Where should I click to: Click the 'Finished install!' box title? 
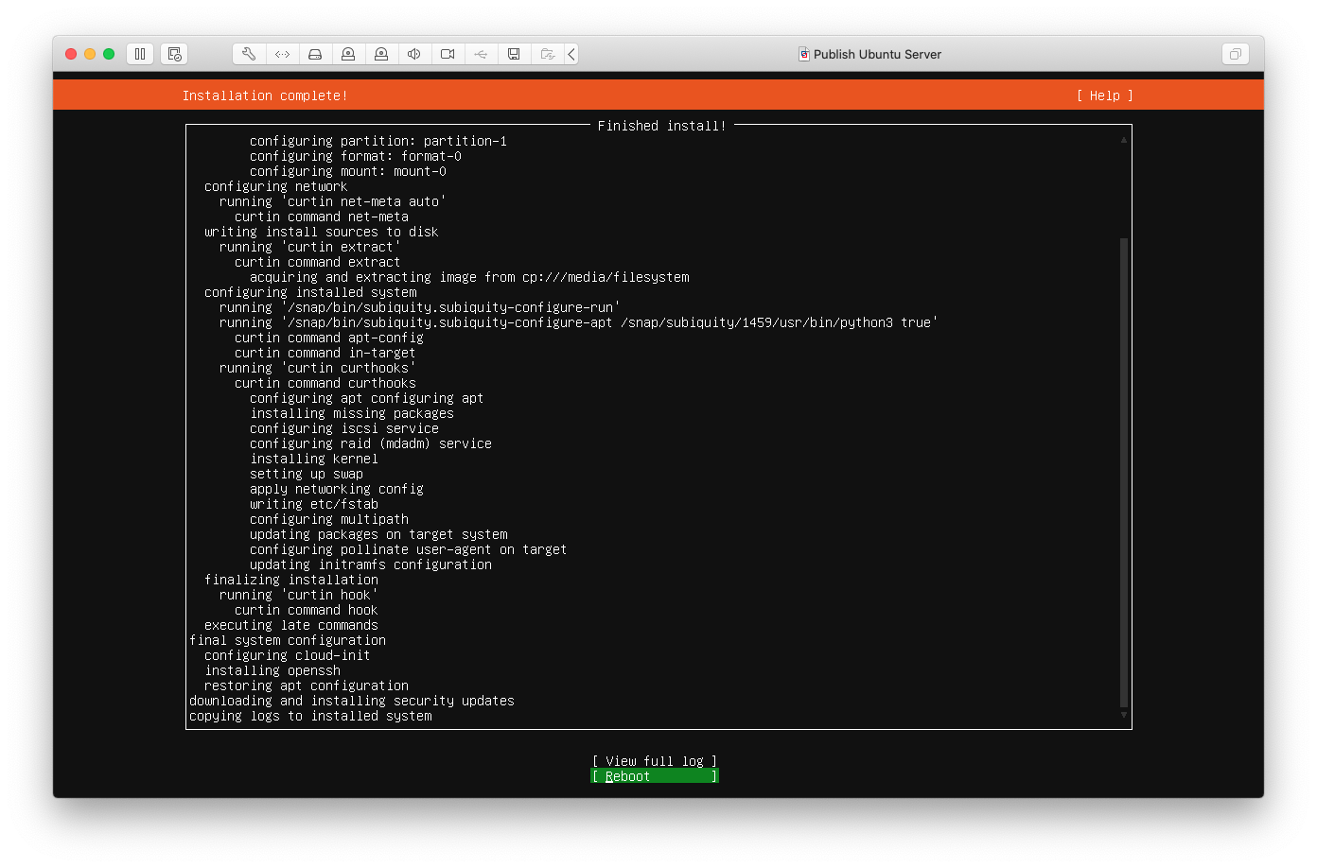(x=661, y=126)
